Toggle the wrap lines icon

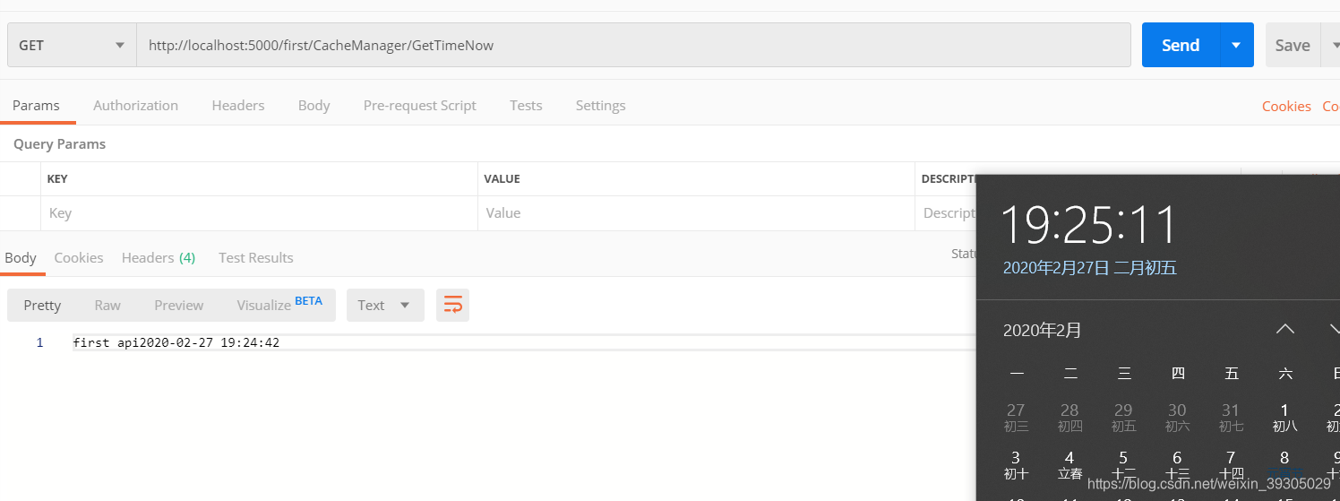pos(452,305)
